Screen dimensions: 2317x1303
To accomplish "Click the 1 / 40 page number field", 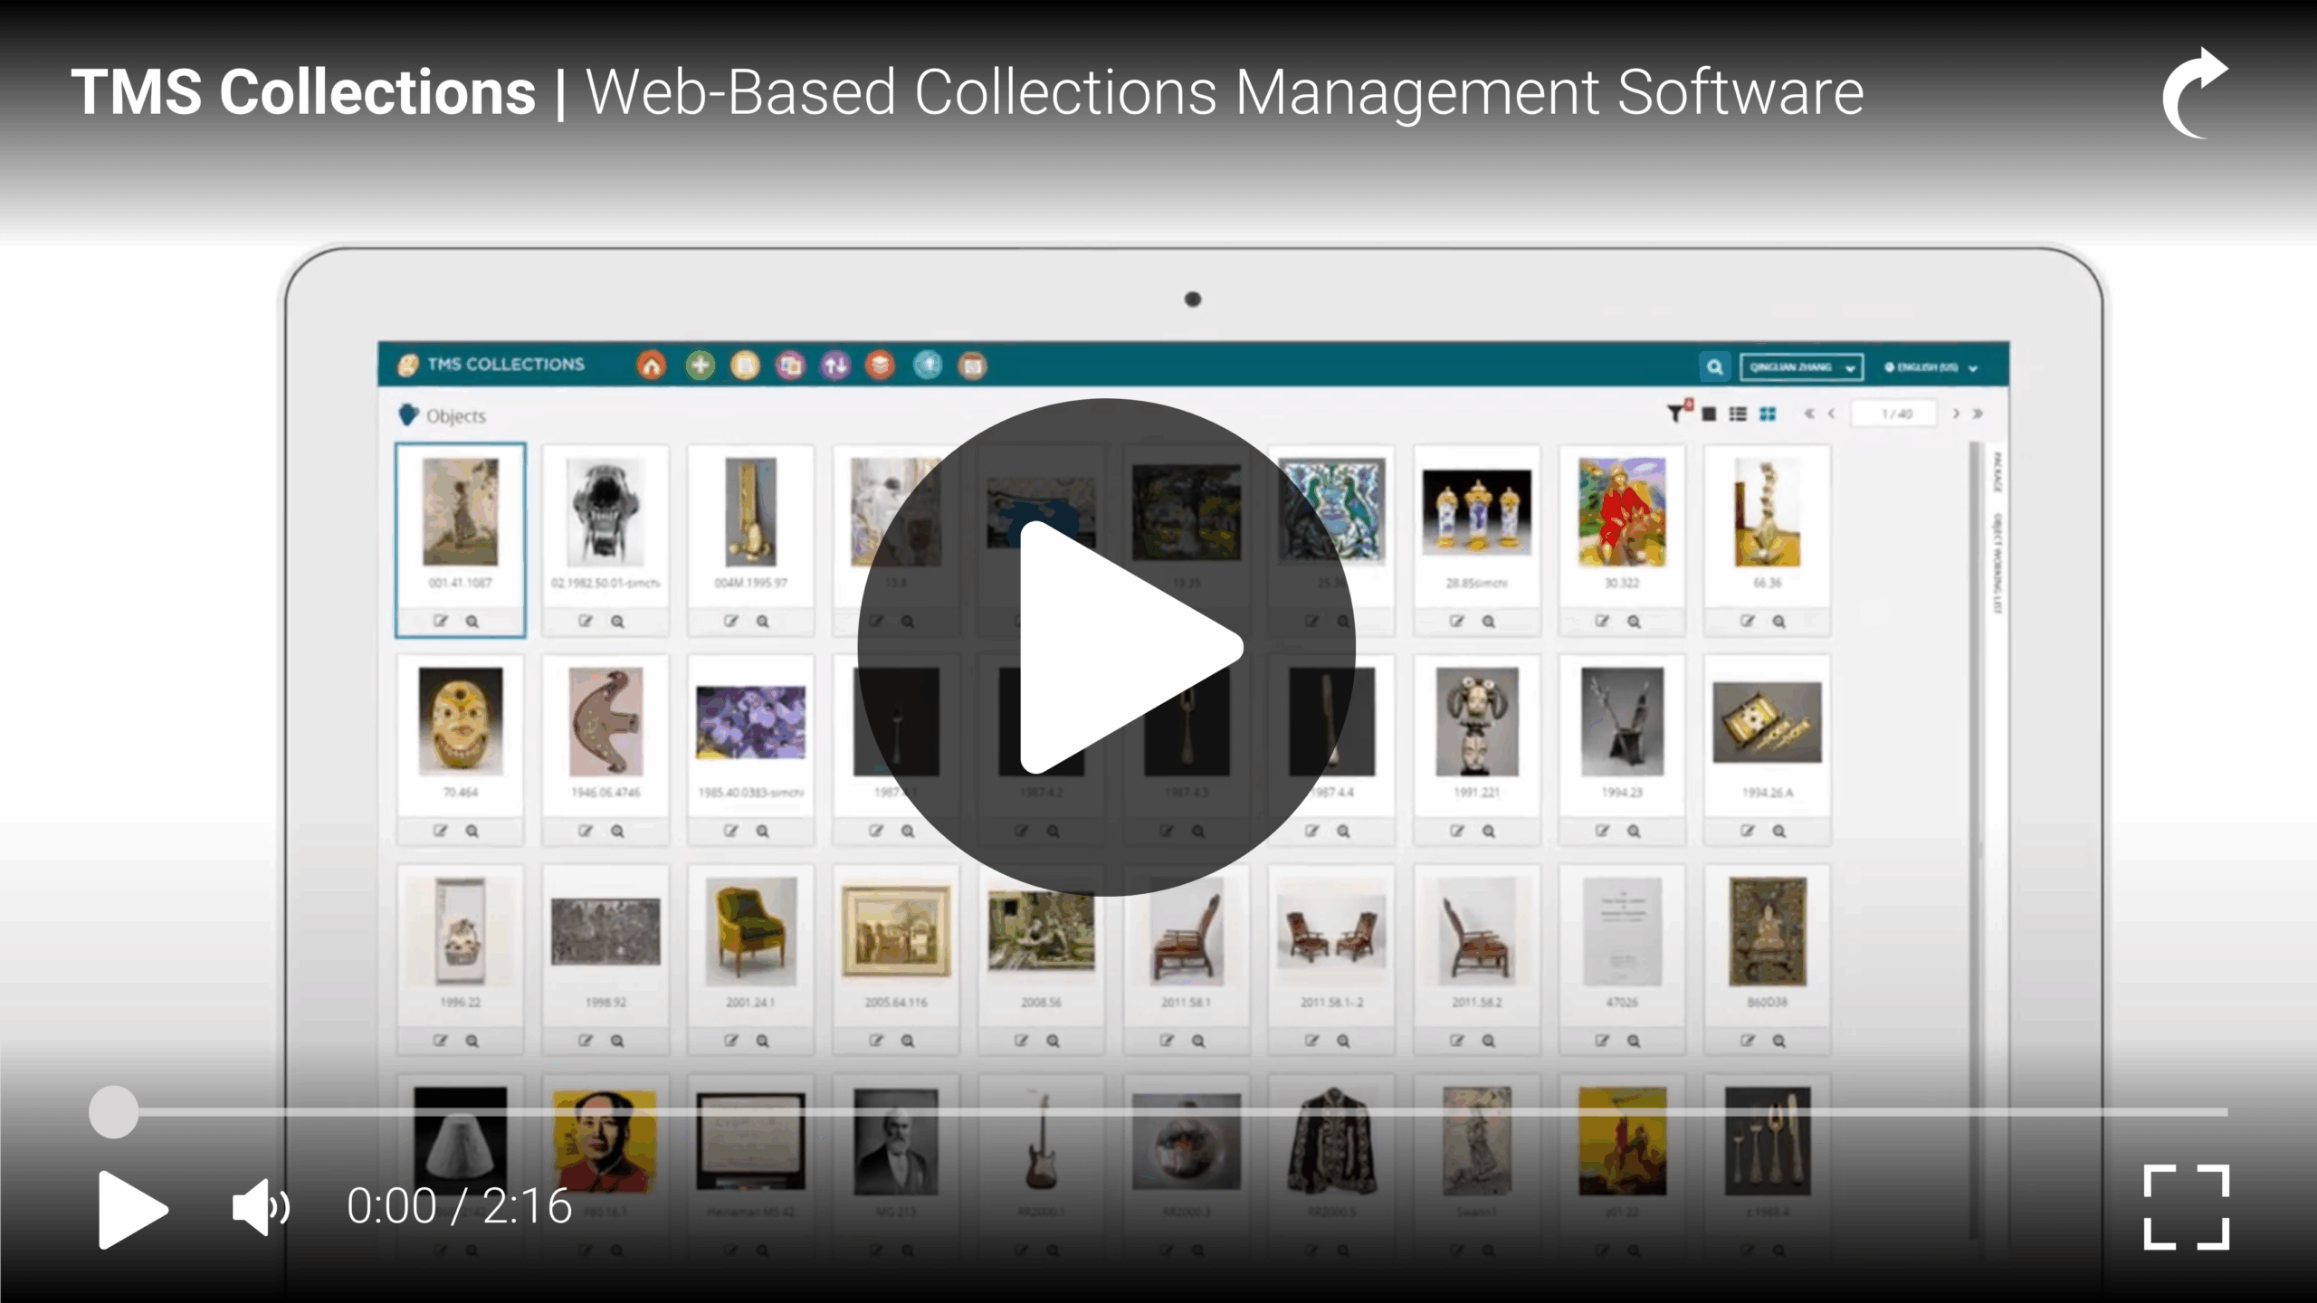I will pos(1895,414).
